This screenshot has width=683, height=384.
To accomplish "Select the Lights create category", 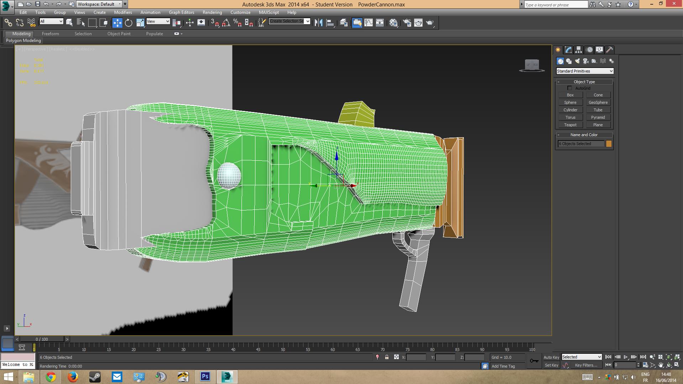I will click(577, 61).
